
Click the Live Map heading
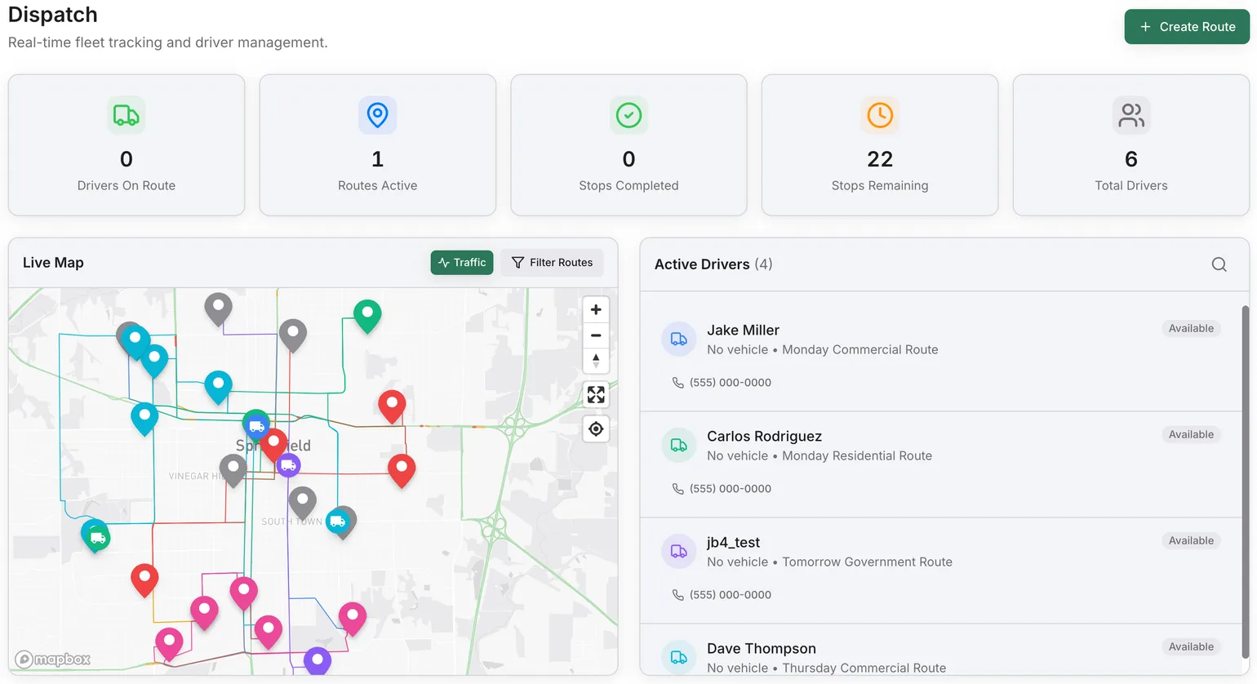point(53,263)
